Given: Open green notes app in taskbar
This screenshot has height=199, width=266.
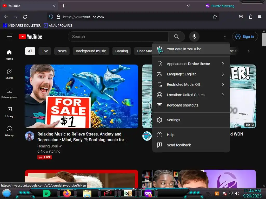Looking at the screenshot, I should tap(47, 193).
